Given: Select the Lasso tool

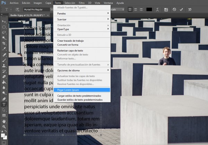Looking at the screenshot, I should 4,32.
